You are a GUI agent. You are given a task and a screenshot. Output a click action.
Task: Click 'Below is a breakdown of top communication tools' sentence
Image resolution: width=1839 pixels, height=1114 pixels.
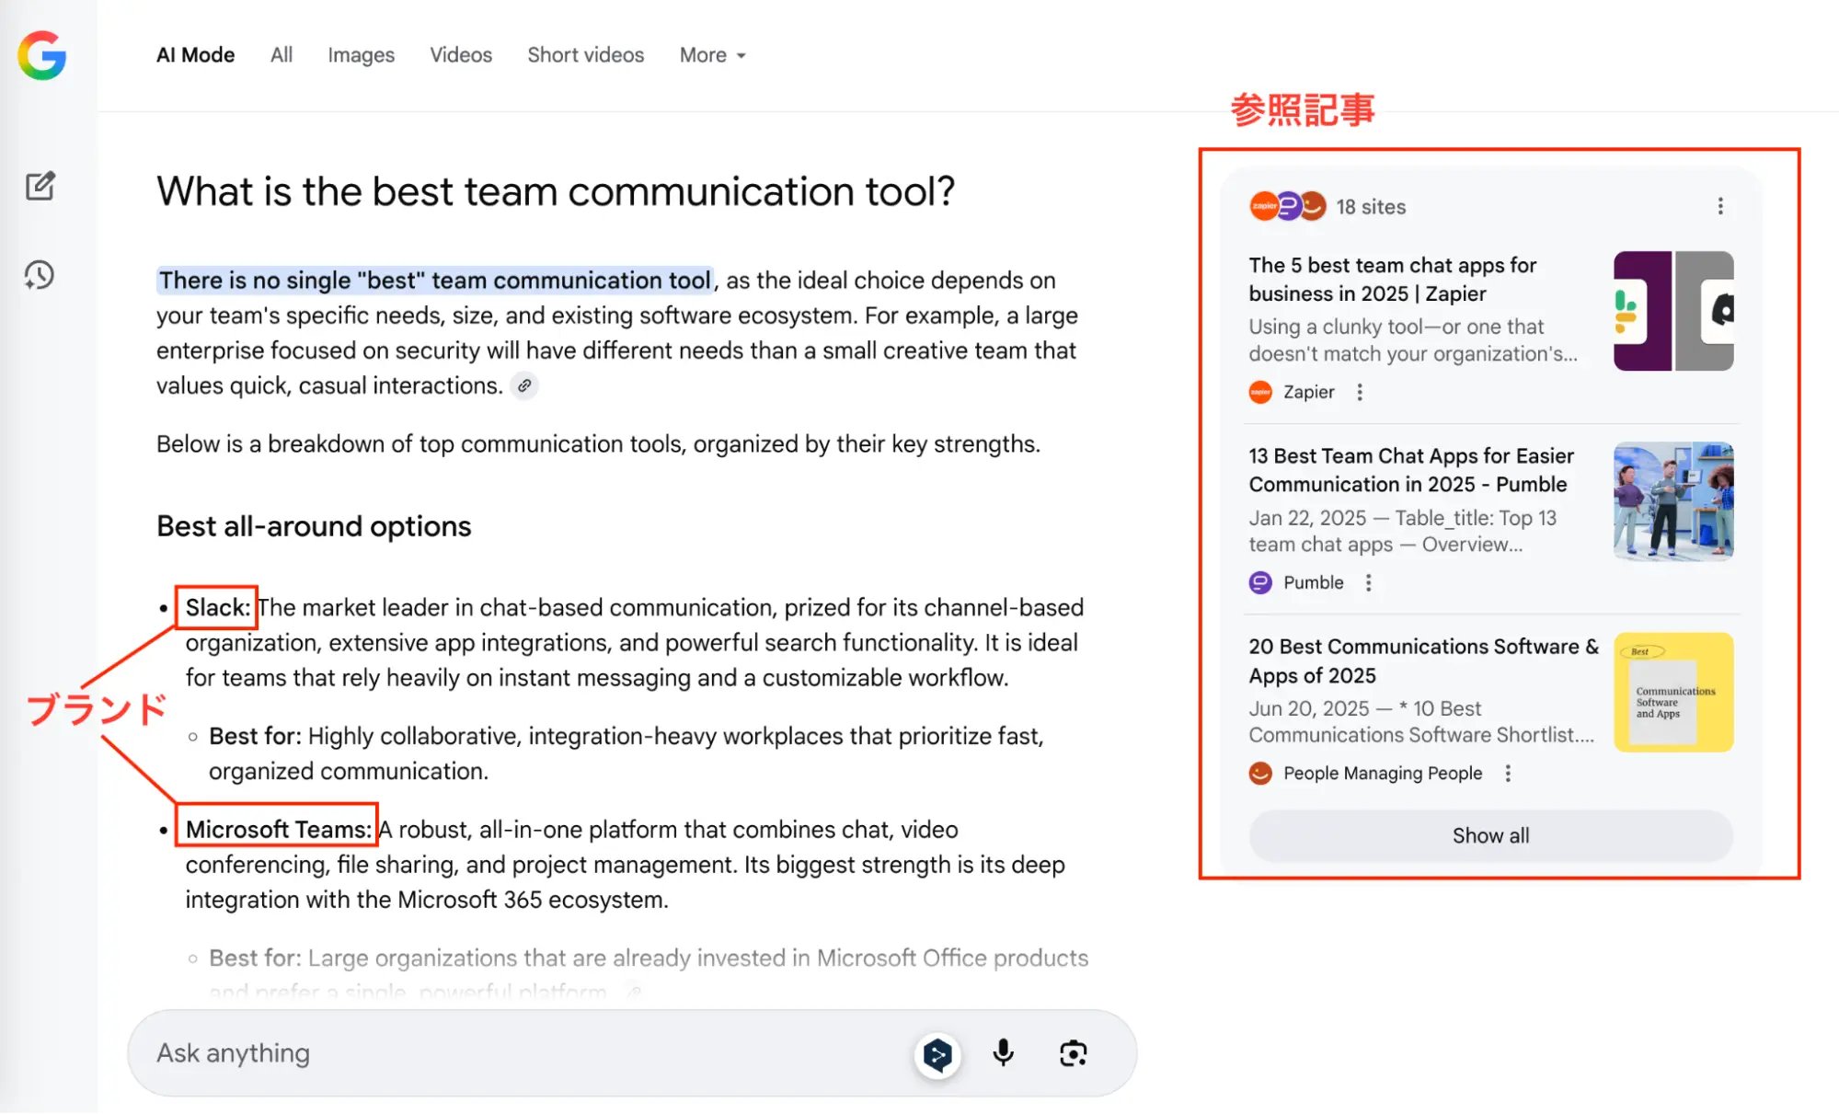(598, 444)
